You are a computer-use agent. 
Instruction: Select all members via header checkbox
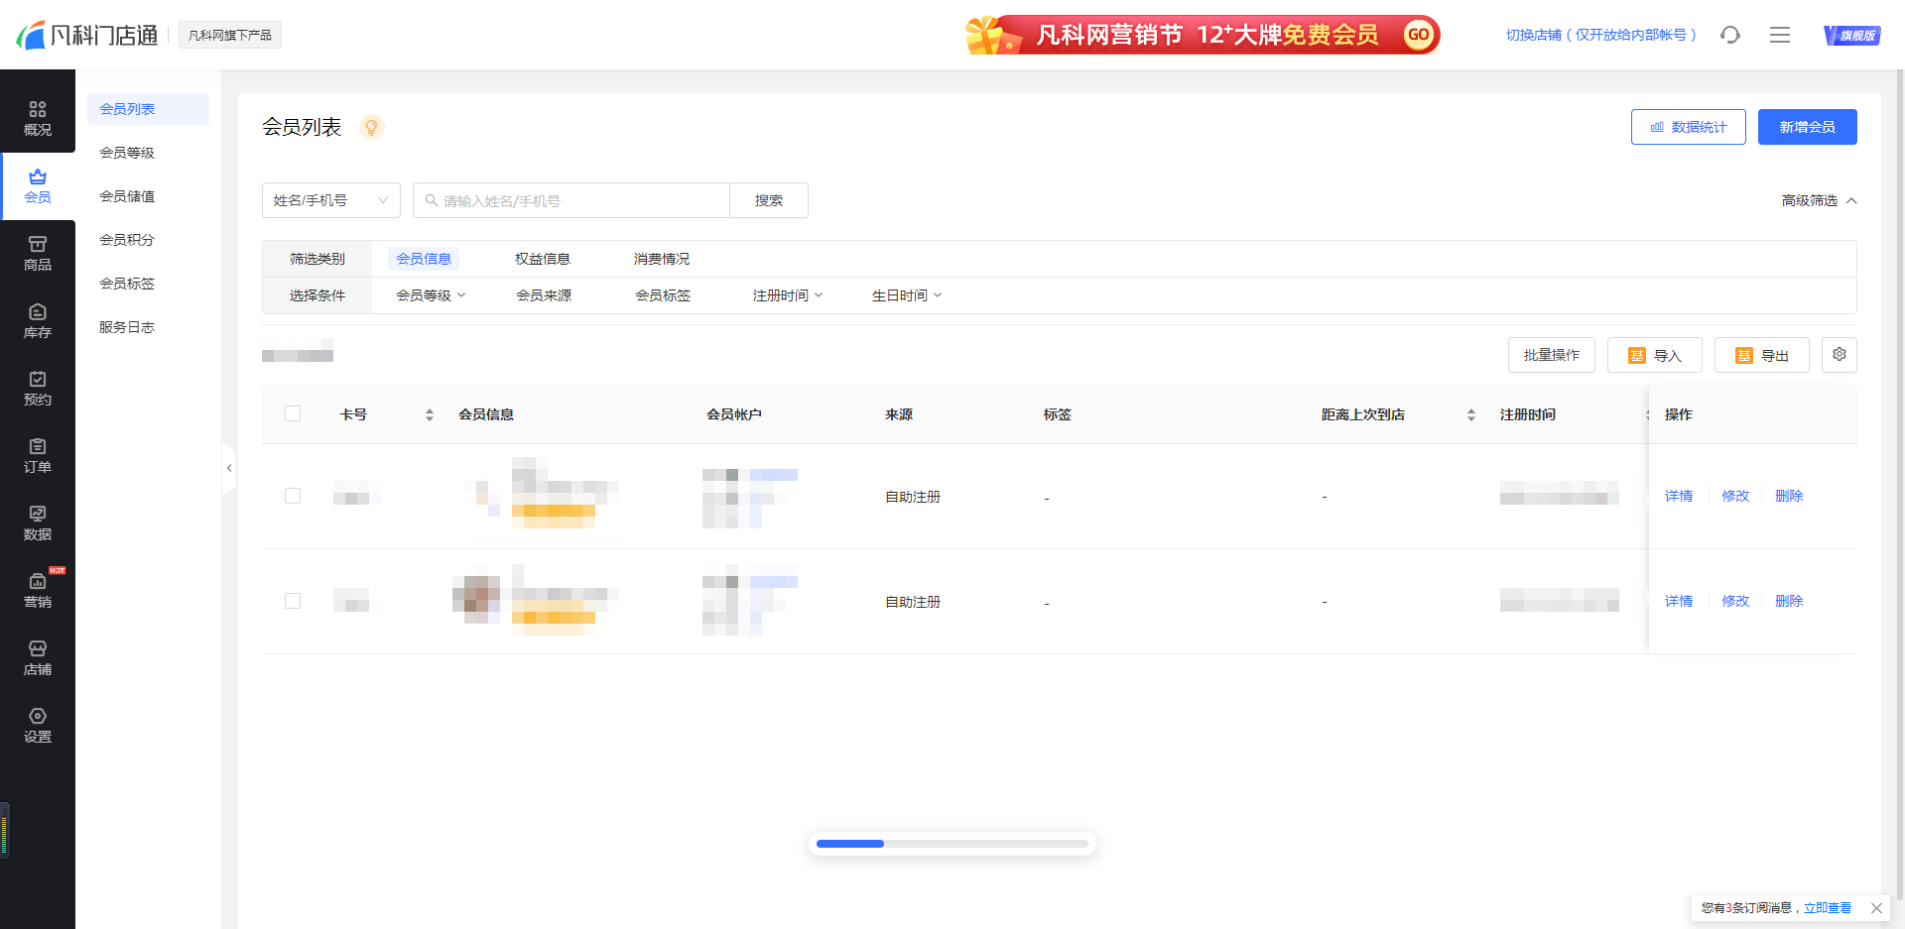(x=293, y=413)
